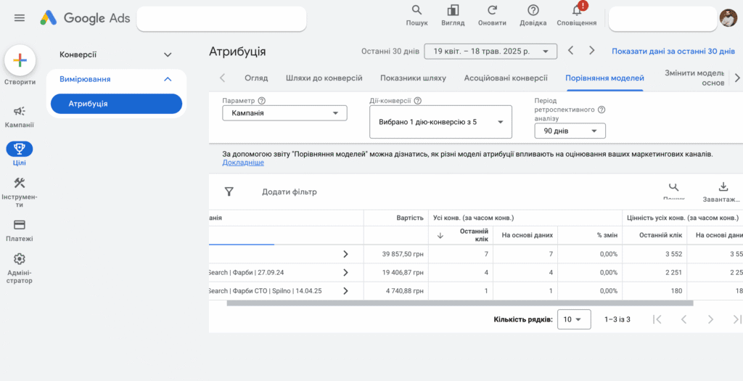The image size is (743, 381).
Task: Click the Вартість column header
Action: (x=410, y=218)
